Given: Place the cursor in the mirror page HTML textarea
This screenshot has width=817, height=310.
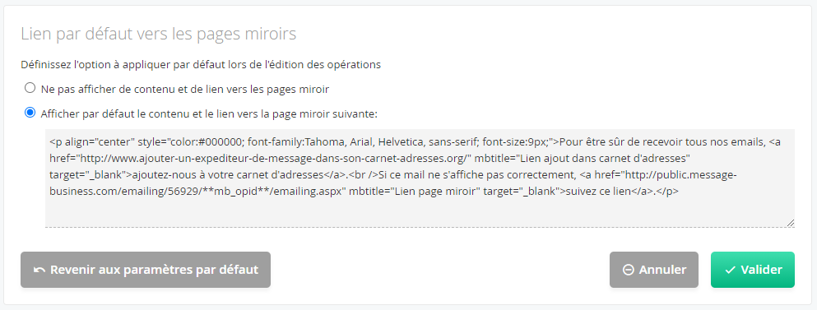Looking at the screenshot, I should pyautogui.click(x=420, y=178).
